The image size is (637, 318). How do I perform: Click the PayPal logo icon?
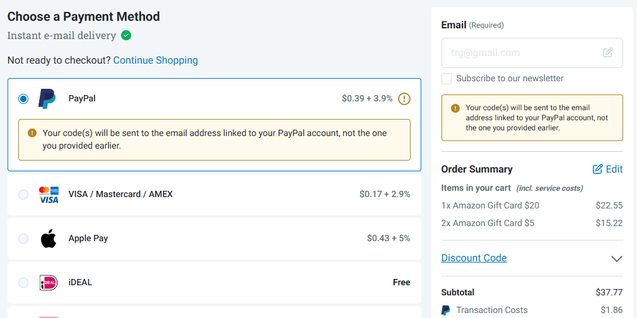click(47, 99)
